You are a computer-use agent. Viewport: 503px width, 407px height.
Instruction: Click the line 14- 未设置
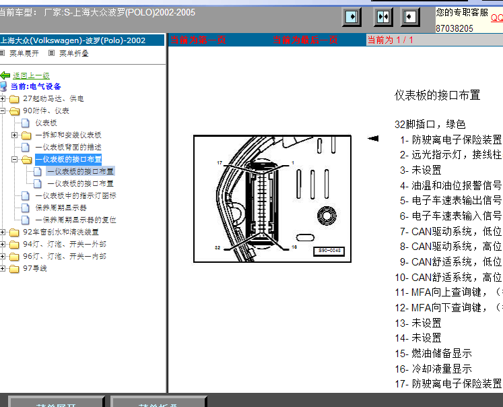coord(418,338)
